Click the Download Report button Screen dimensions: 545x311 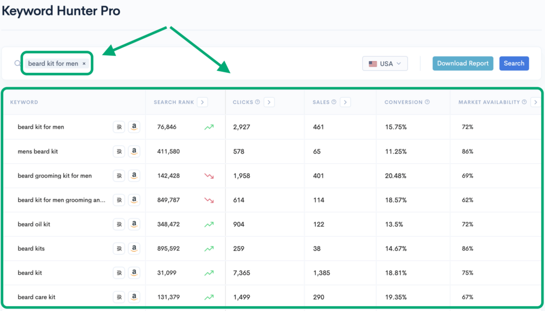463,63
